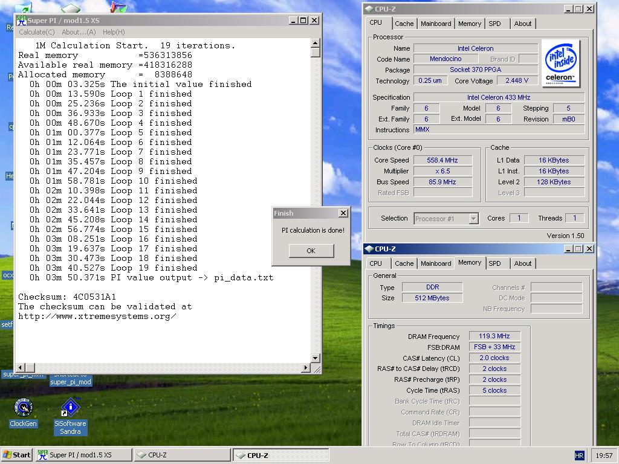Click the Checksum: 4C0531A1 line
619x464 pixels.
coord(67,297)
